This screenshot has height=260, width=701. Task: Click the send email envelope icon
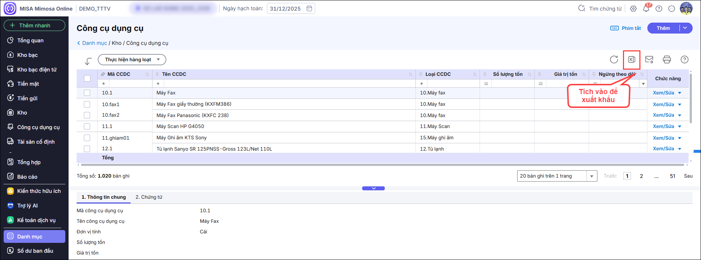(649, 59)
